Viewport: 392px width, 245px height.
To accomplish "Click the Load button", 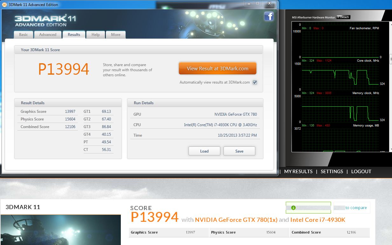I will (204, 151).
